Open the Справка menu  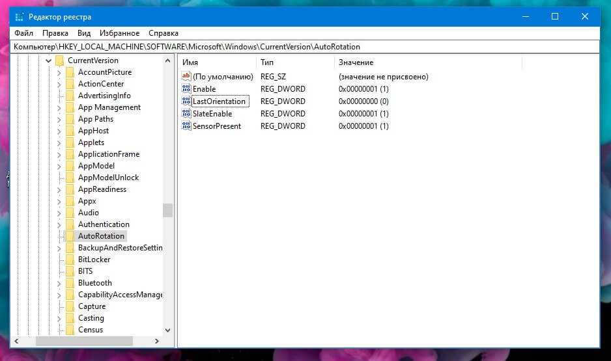point(163,33)
